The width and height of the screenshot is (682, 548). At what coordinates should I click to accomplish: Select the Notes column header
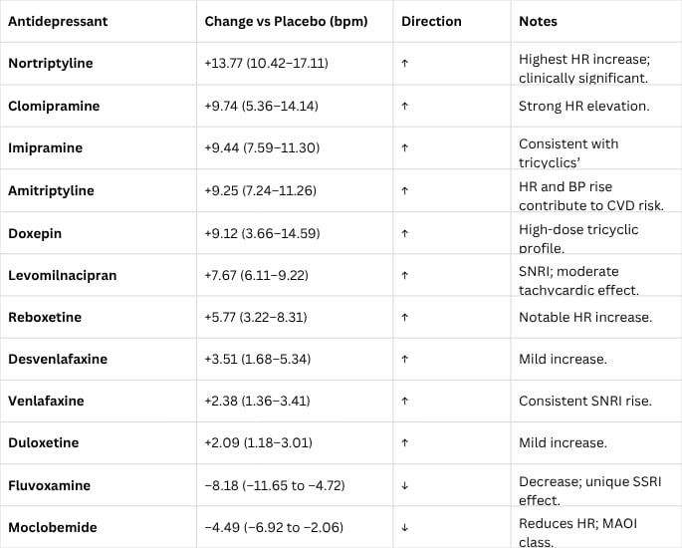click(539, 21)
